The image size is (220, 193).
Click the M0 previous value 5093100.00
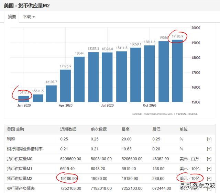pyautogui.click(x=101, y=159)
